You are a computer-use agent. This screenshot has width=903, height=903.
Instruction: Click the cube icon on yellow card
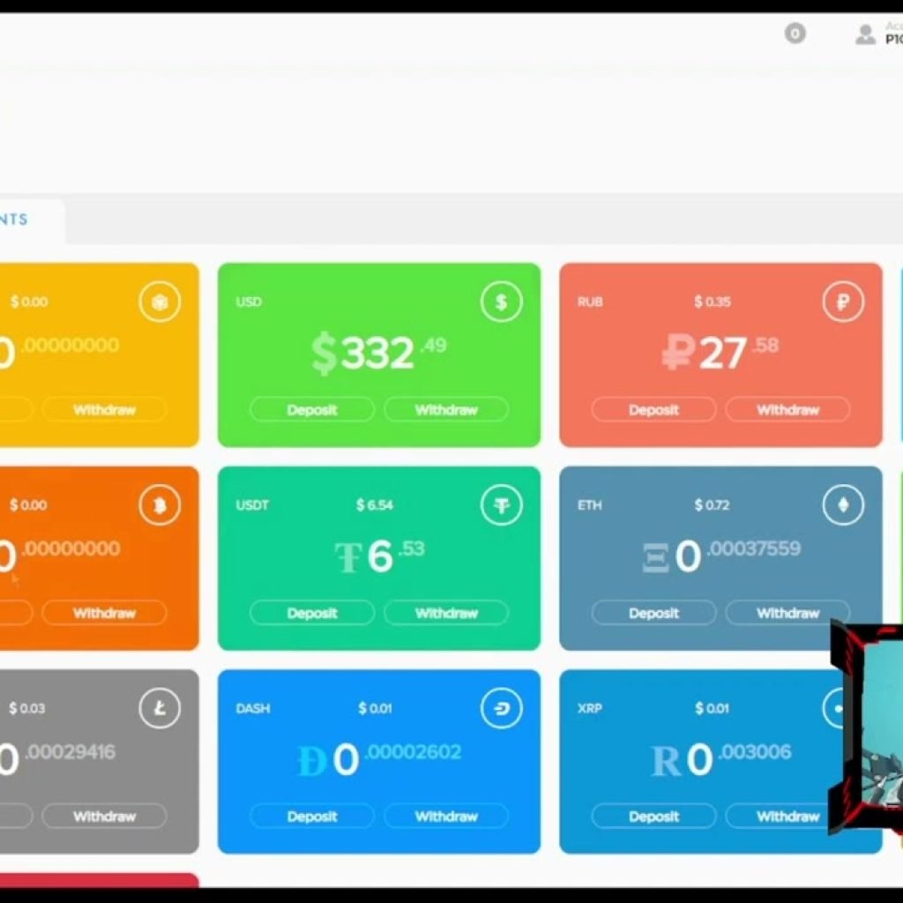tap(160, 302)
